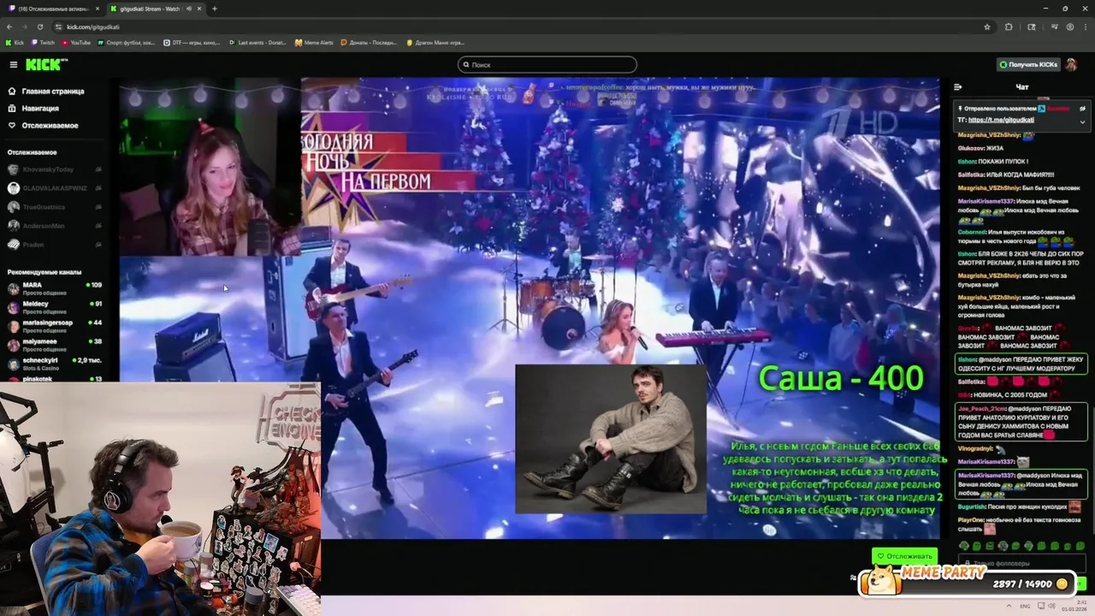Open system volume icon in tray
This screenshot has height=616, width=1095.
1051,605
